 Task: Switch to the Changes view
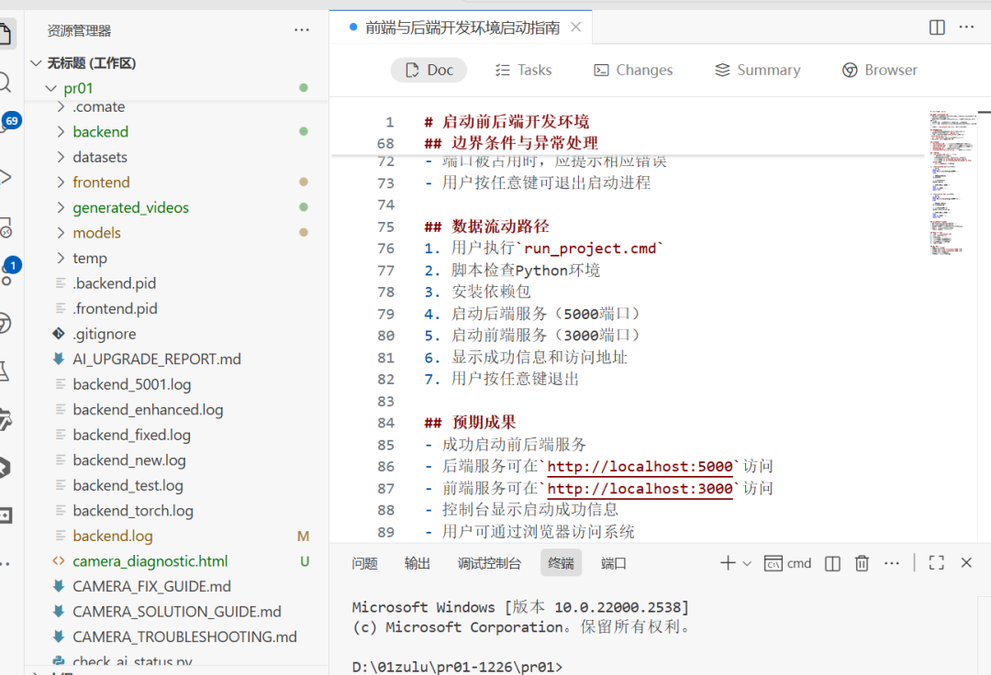pyautogui.click(x=632, y=70)
